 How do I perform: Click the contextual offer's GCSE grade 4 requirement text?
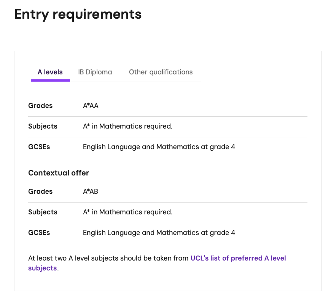coord(159,233)
